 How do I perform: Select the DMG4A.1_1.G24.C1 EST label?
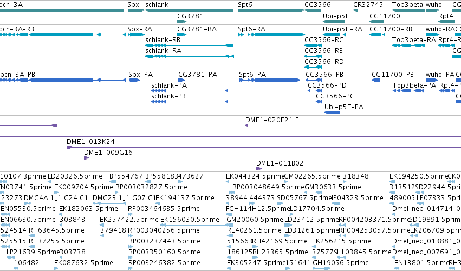(56, 198)
